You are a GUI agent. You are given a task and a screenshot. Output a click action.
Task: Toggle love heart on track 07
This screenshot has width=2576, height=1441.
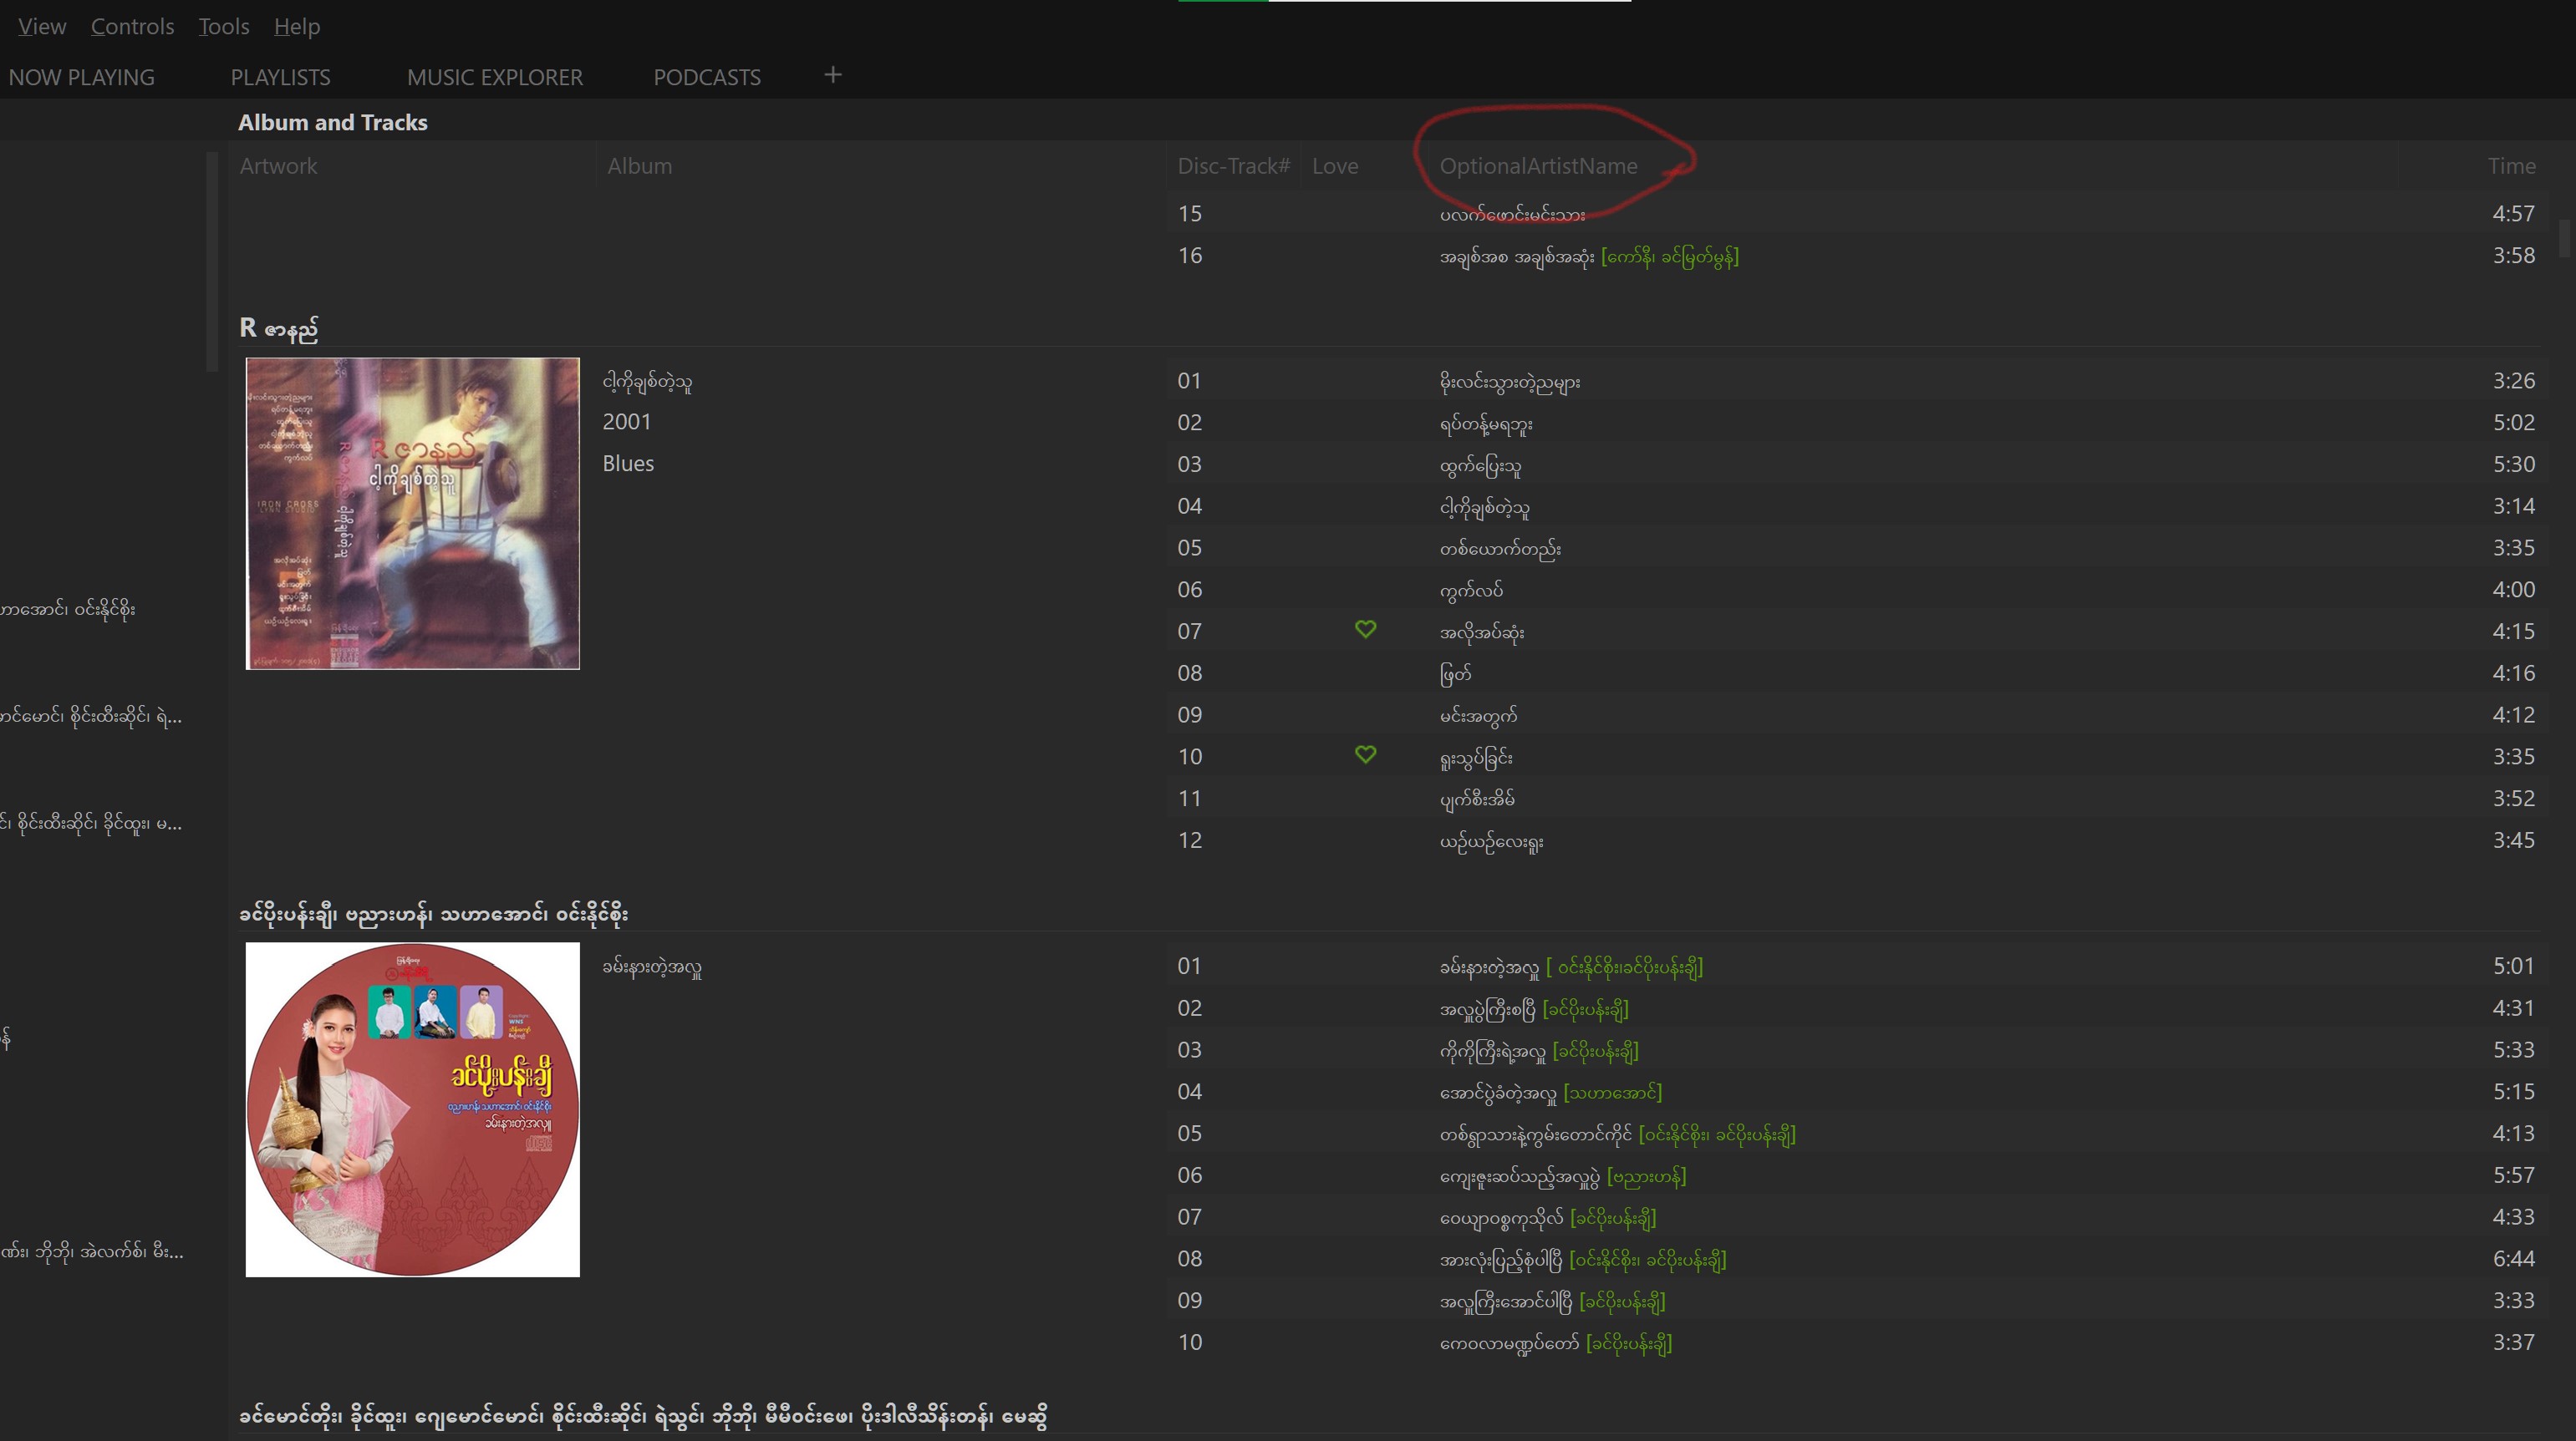[1365, 630]
